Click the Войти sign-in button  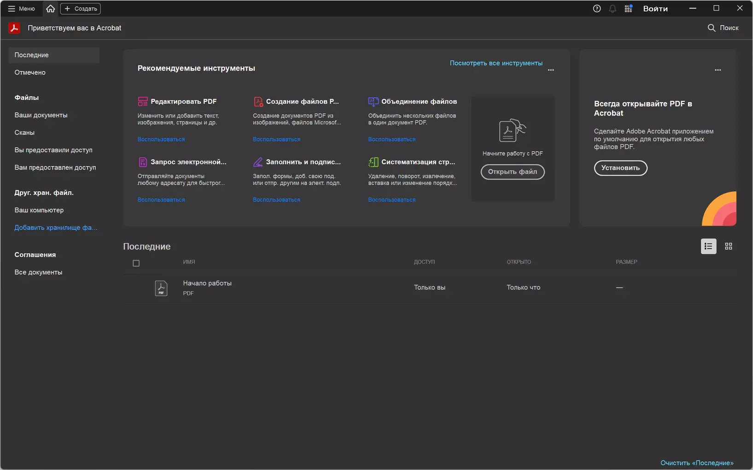(655, 9)
